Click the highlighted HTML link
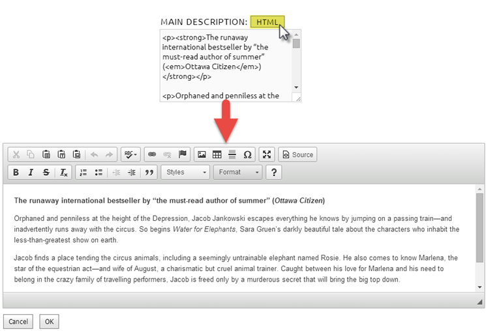The width and height of the screenshot is (486, 331). pyautogui.click(x=267, y=22)
